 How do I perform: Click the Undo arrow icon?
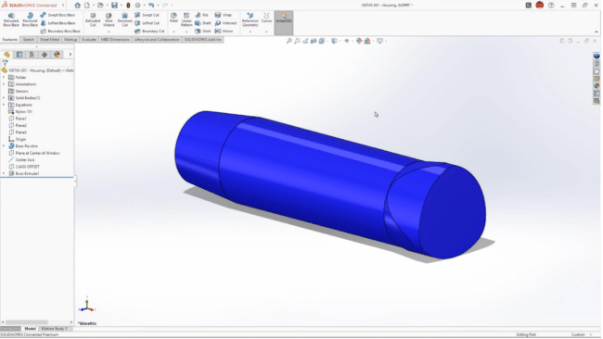[151, 5]
